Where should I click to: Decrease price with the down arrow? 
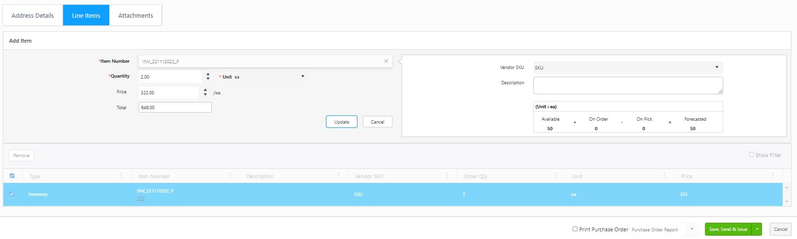tap(205, 95)
